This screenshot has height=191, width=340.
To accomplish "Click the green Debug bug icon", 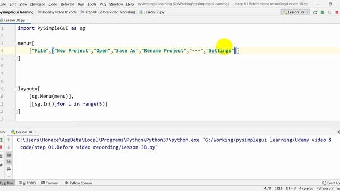I will [322, 12].
